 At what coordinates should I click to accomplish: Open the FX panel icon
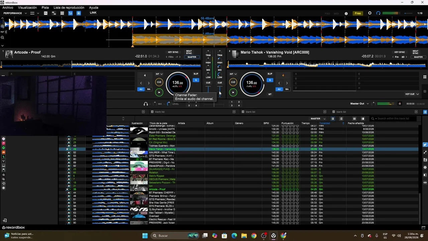tap(46, 13)
